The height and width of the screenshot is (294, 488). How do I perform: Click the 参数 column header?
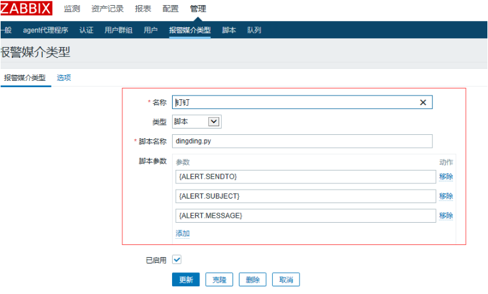183,162
